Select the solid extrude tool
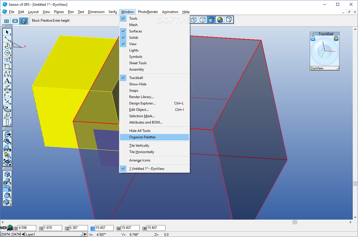Image resolution: width=358 pixels, height=237 pixels. (x=7, y=181)
